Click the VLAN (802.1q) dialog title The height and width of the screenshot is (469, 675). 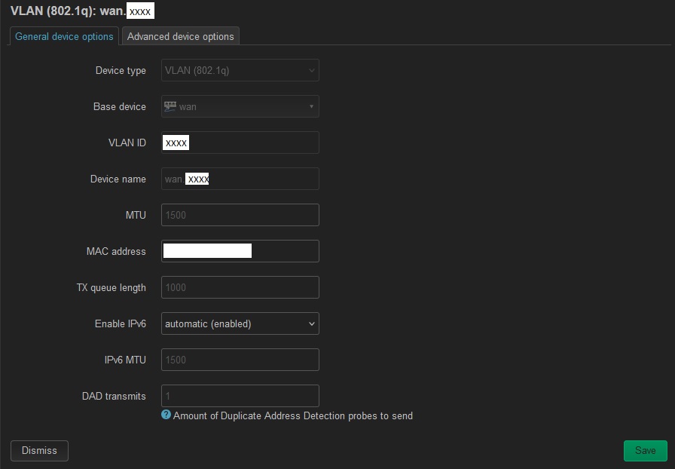[82, 11]
